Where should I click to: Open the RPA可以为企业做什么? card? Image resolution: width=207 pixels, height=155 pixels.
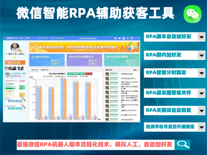tap(85, 60)
